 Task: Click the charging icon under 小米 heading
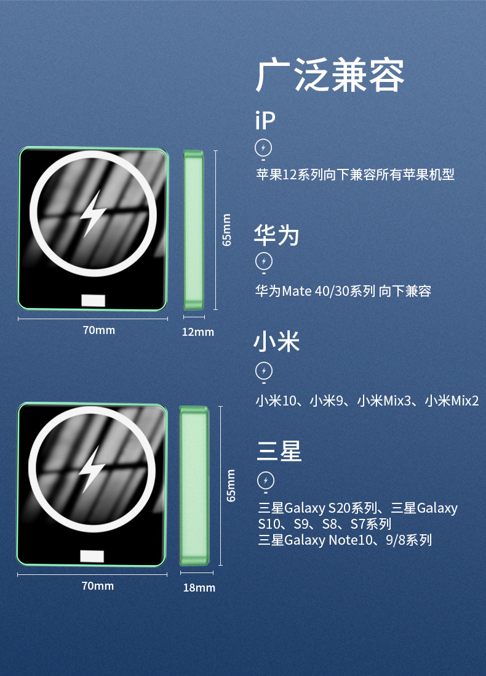(x=264, y=372)
